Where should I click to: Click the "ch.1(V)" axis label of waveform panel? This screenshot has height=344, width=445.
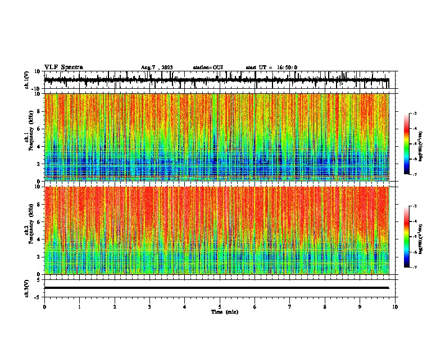point(27,80)
